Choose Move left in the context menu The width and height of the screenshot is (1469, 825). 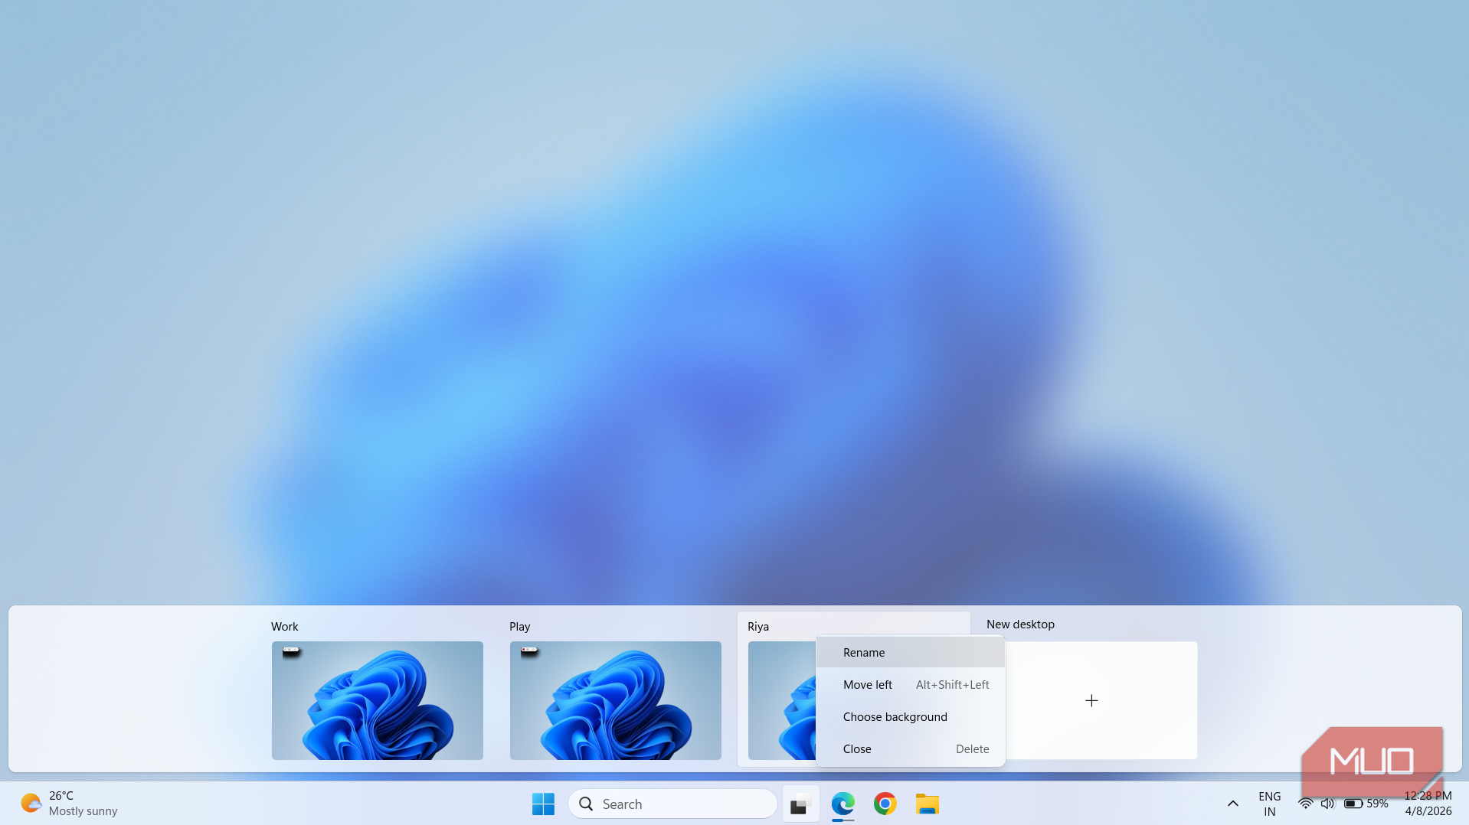point(910,684)
